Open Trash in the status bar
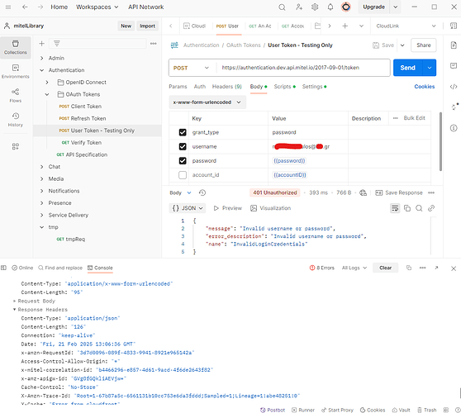461x413 pixels. [426, 410]
